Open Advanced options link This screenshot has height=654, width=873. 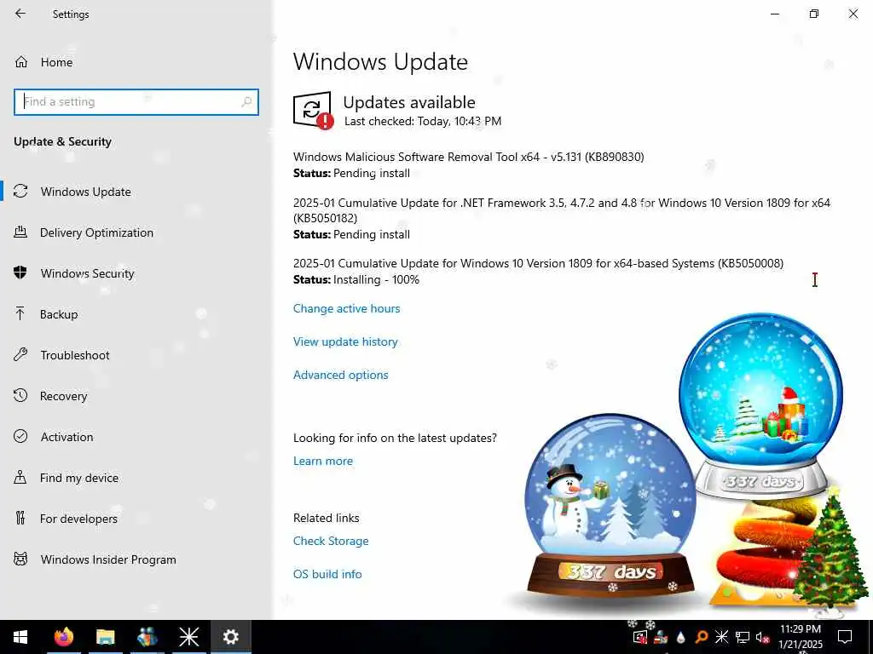[x=341, y=375]
